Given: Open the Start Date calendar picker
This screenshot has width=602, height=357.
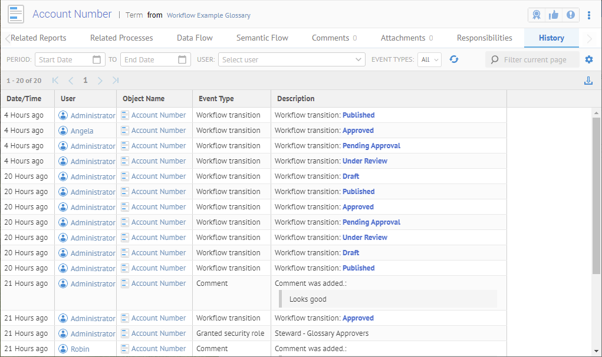Looking at the screenshot, I should (x=97, y=59).
